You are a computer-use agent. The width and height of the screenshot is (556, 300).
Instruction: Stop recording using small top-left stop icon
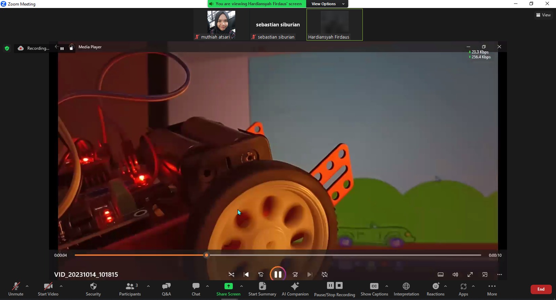pyautogui.click(x=71, y=48)
